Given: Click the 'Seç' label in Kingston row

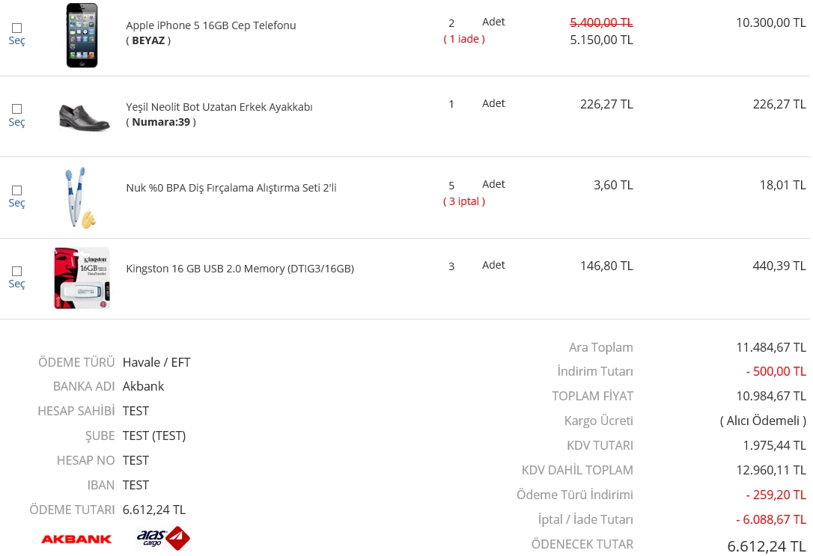Looking at the screenshot, I should click(x=16, y=284).
